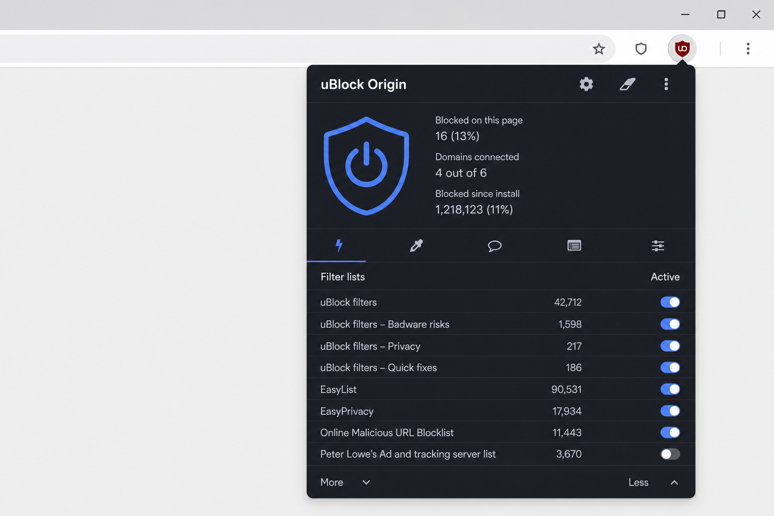Viewport: 774px width, 516px height.
Task: Click the EasyPrivacy list name
Action: 347,411
